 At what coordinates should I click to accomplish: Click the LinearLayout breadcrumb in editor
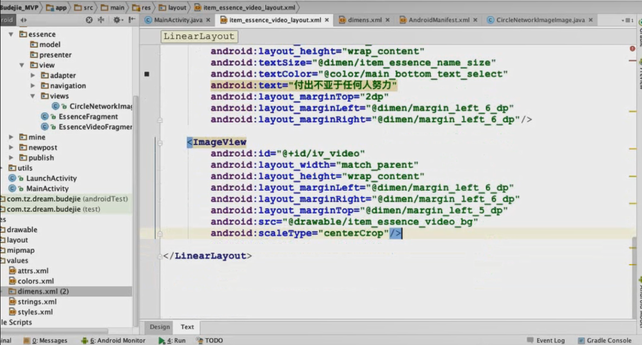199,37
